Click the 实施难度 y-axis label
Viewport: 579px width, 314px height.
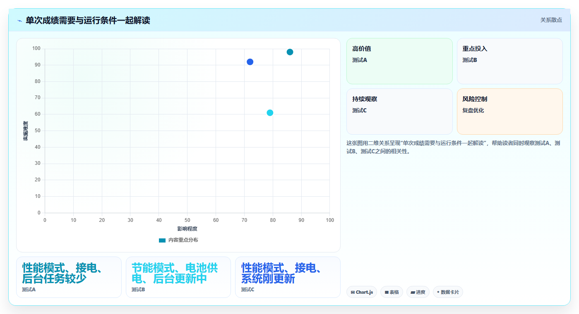click(x=26, y=131)
